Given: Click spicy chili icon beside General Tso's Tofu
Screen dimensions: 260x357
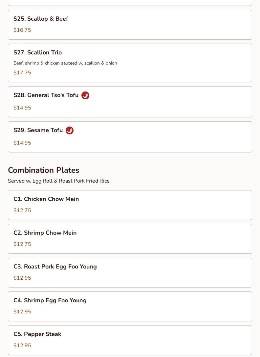Looking at the screenshot, I should point(85,95).
